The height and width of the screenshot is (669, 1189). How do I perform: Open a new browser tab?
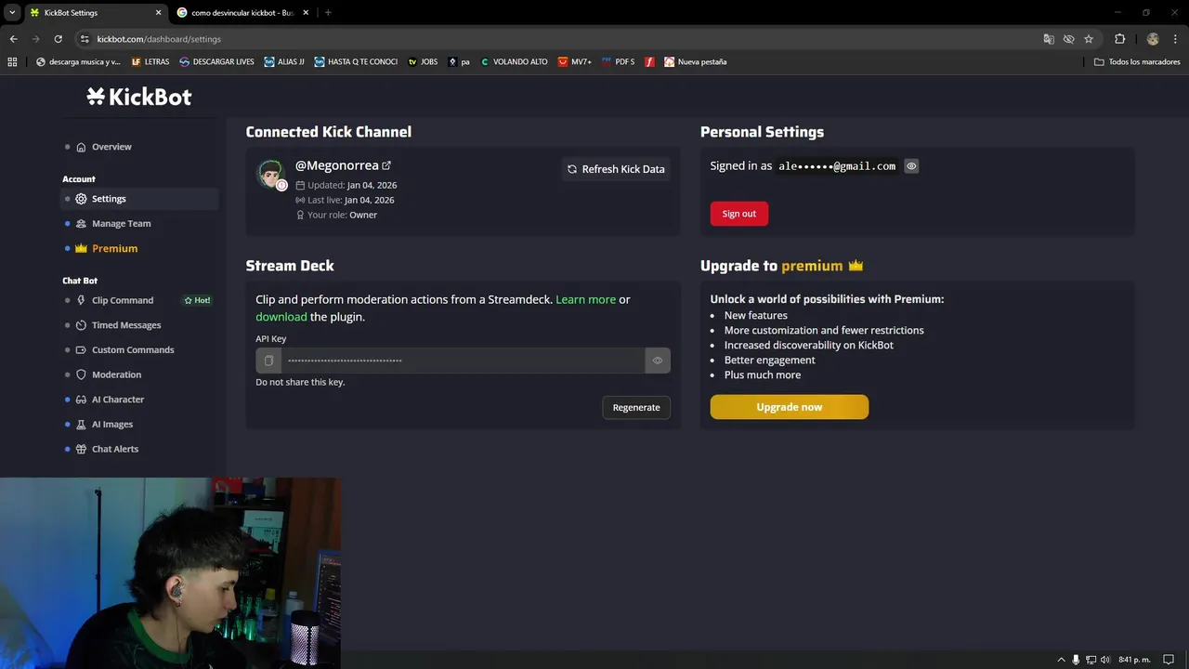click(328, 13)
